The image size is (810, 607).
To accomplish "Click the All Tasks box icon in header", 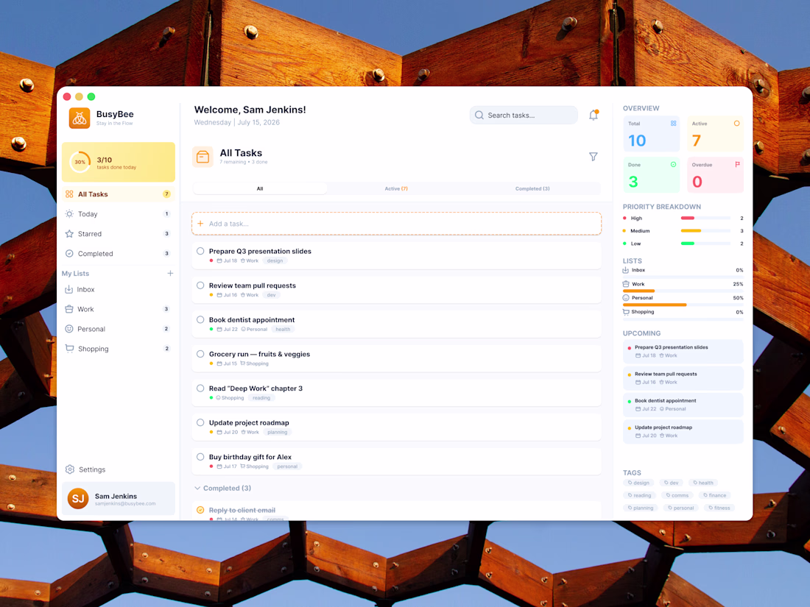I will point(202,157).
